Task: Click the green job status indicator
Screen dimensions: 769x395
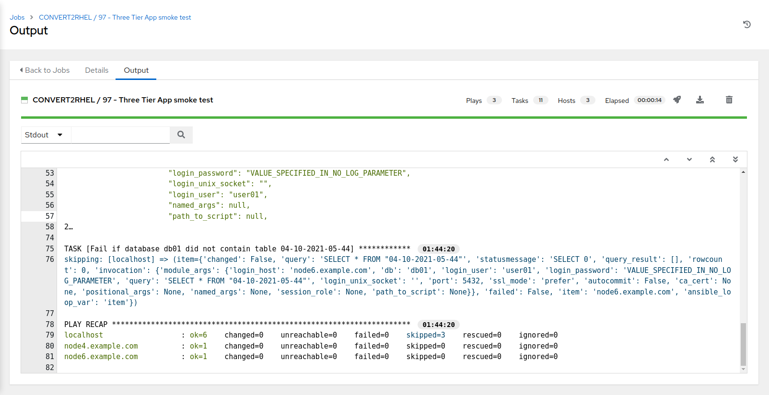Action: tap(24, 100)
